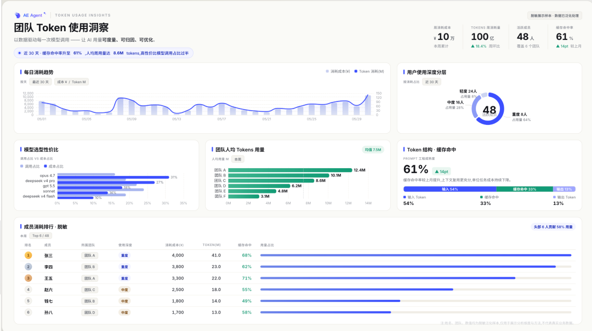This screenshot has height=331, width=592.
Task: Click the 头部 6 人贡献 58% 用量 badge
Action: [553, 227]
